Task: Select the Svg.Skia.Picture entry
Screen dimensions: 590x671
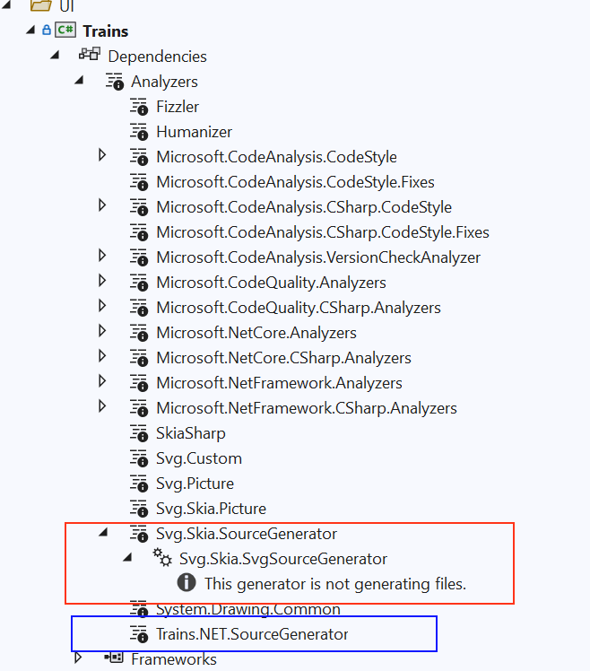Action: 211,509
